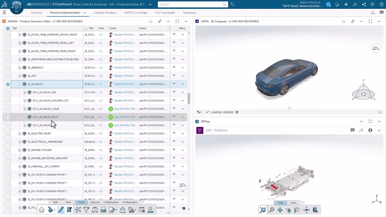Toggle the select-all checkbox in Title header
This screenshot has width=386, height=217.
pos(8,28)
